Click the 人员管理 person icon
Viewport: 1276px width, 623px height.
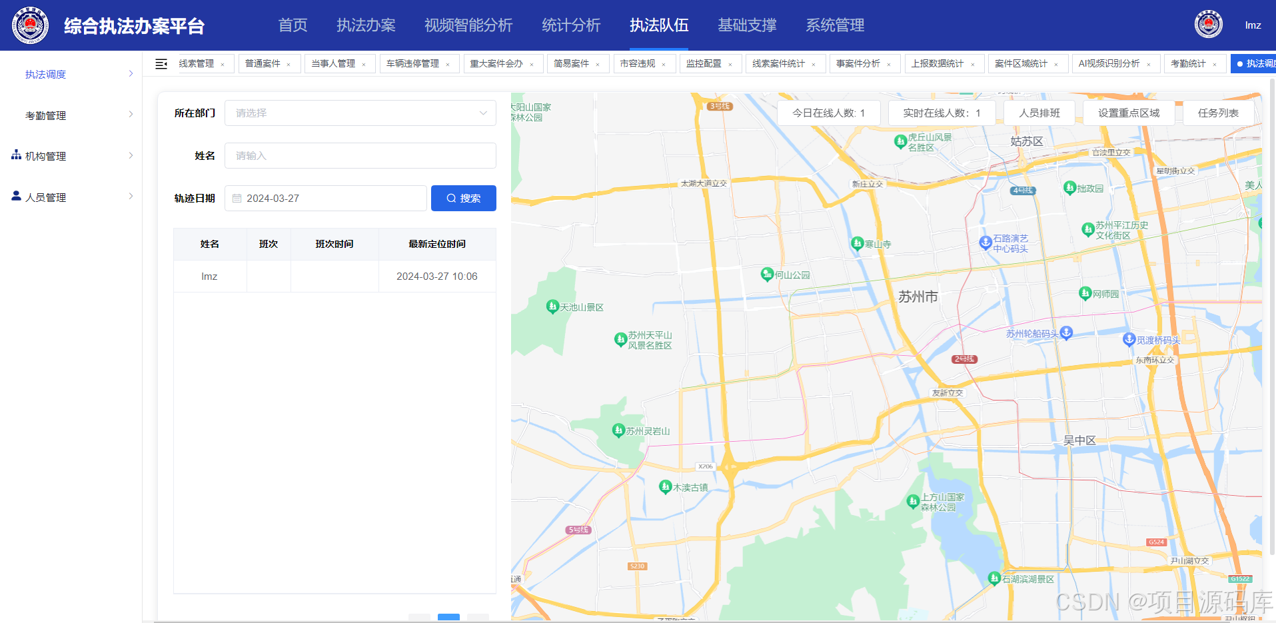click(16, 196)
